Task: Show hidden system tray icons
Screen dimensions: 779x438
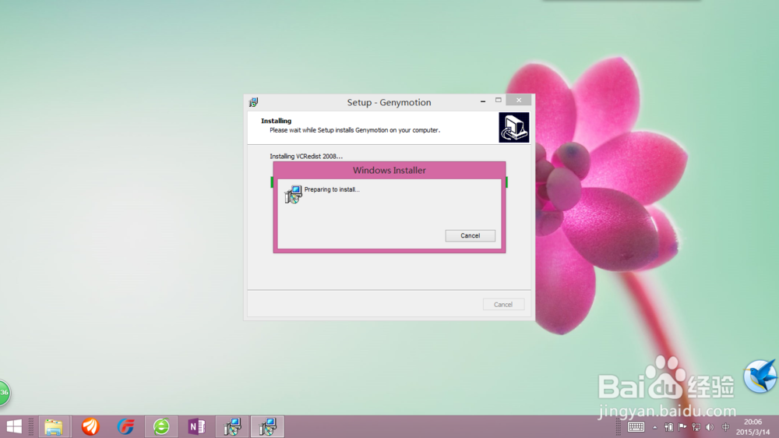Action: [655, 428]
